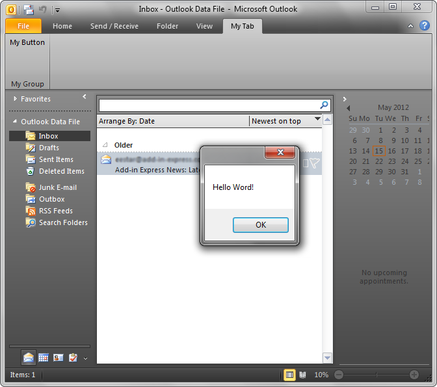The width and height of the screenshot is (437, 387).
Task: Open the Folder ribbon tab
Action: (x=167, y=26)
